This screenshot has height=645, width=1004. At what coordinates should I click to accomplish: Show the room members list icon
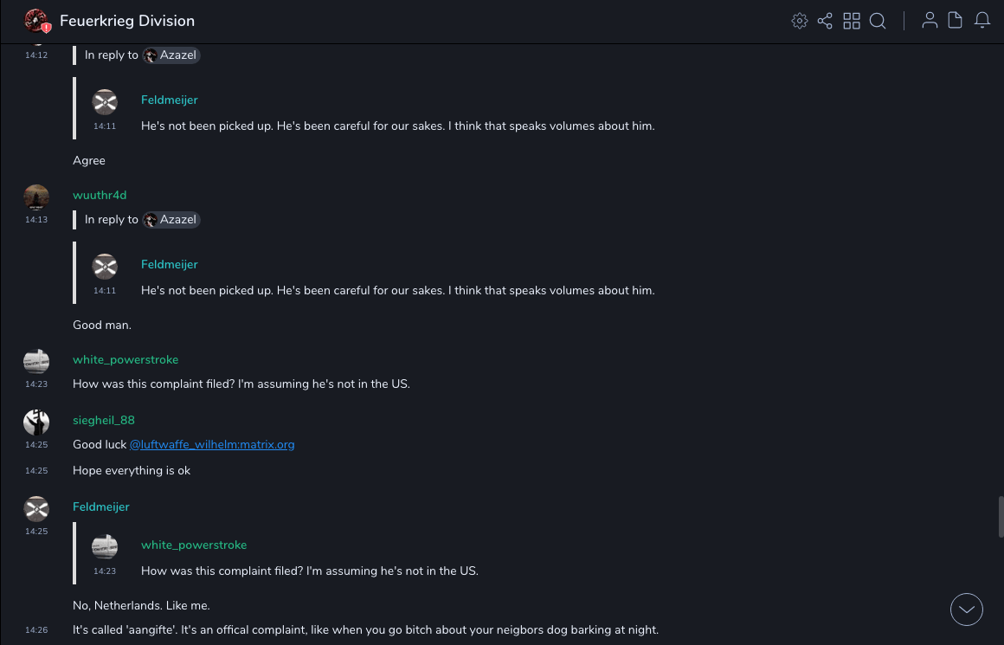pyautogui.click(x=930, y=21)
